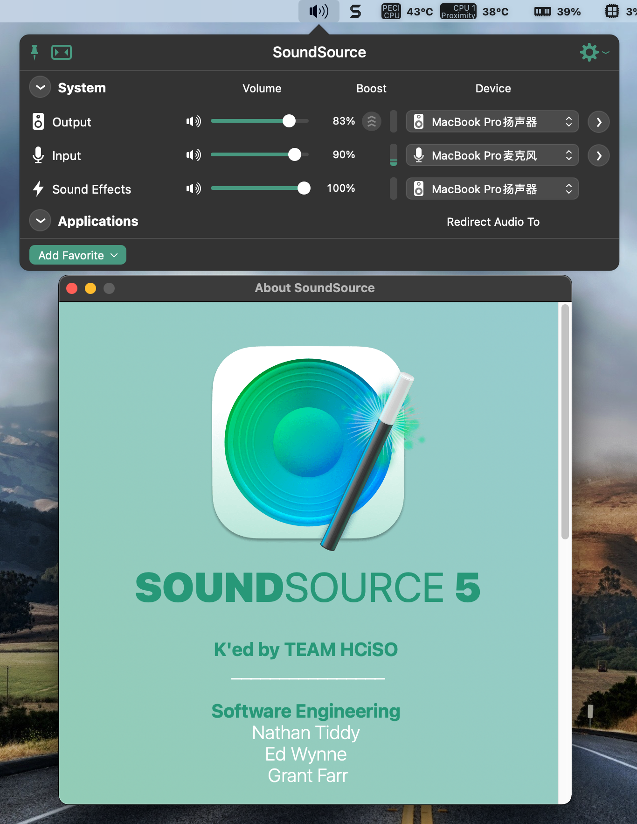Screen dimensions: 637x824
Task: Click PECI CPU temperature menu item
Action: (407, 11)
